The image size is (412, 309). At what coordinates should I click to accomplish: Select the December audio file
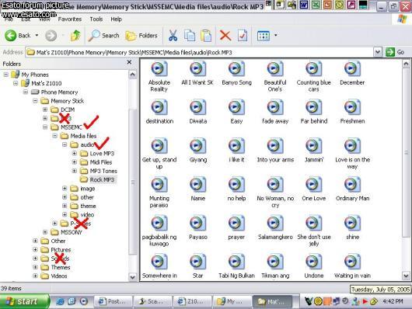[352, 74]
